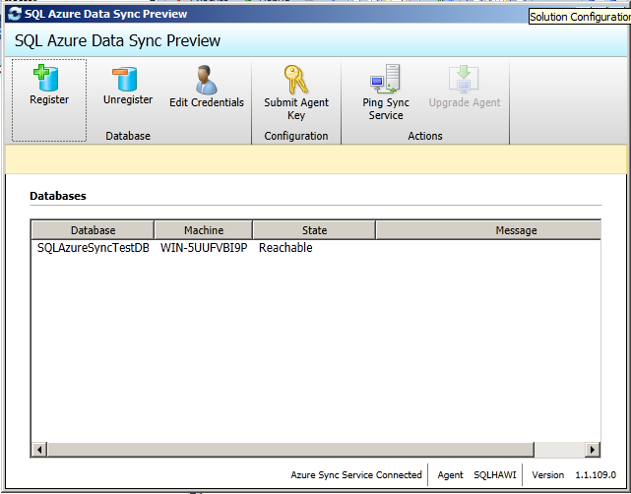Sort by the Database column header
This screenshot has width=631, height=494.
[93, 230]
